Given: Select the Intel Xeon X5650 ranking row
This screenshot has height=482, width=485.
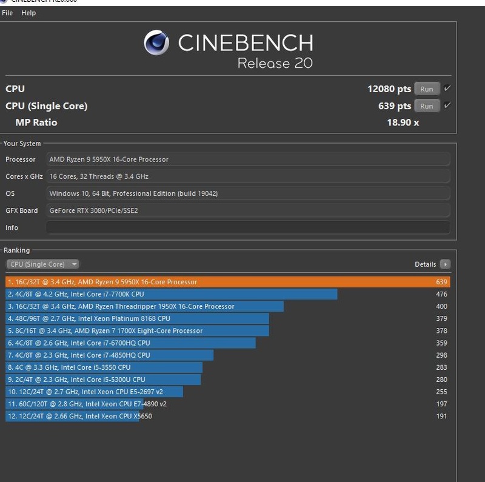Looking at the screenshot, I should tap(228, 416).
